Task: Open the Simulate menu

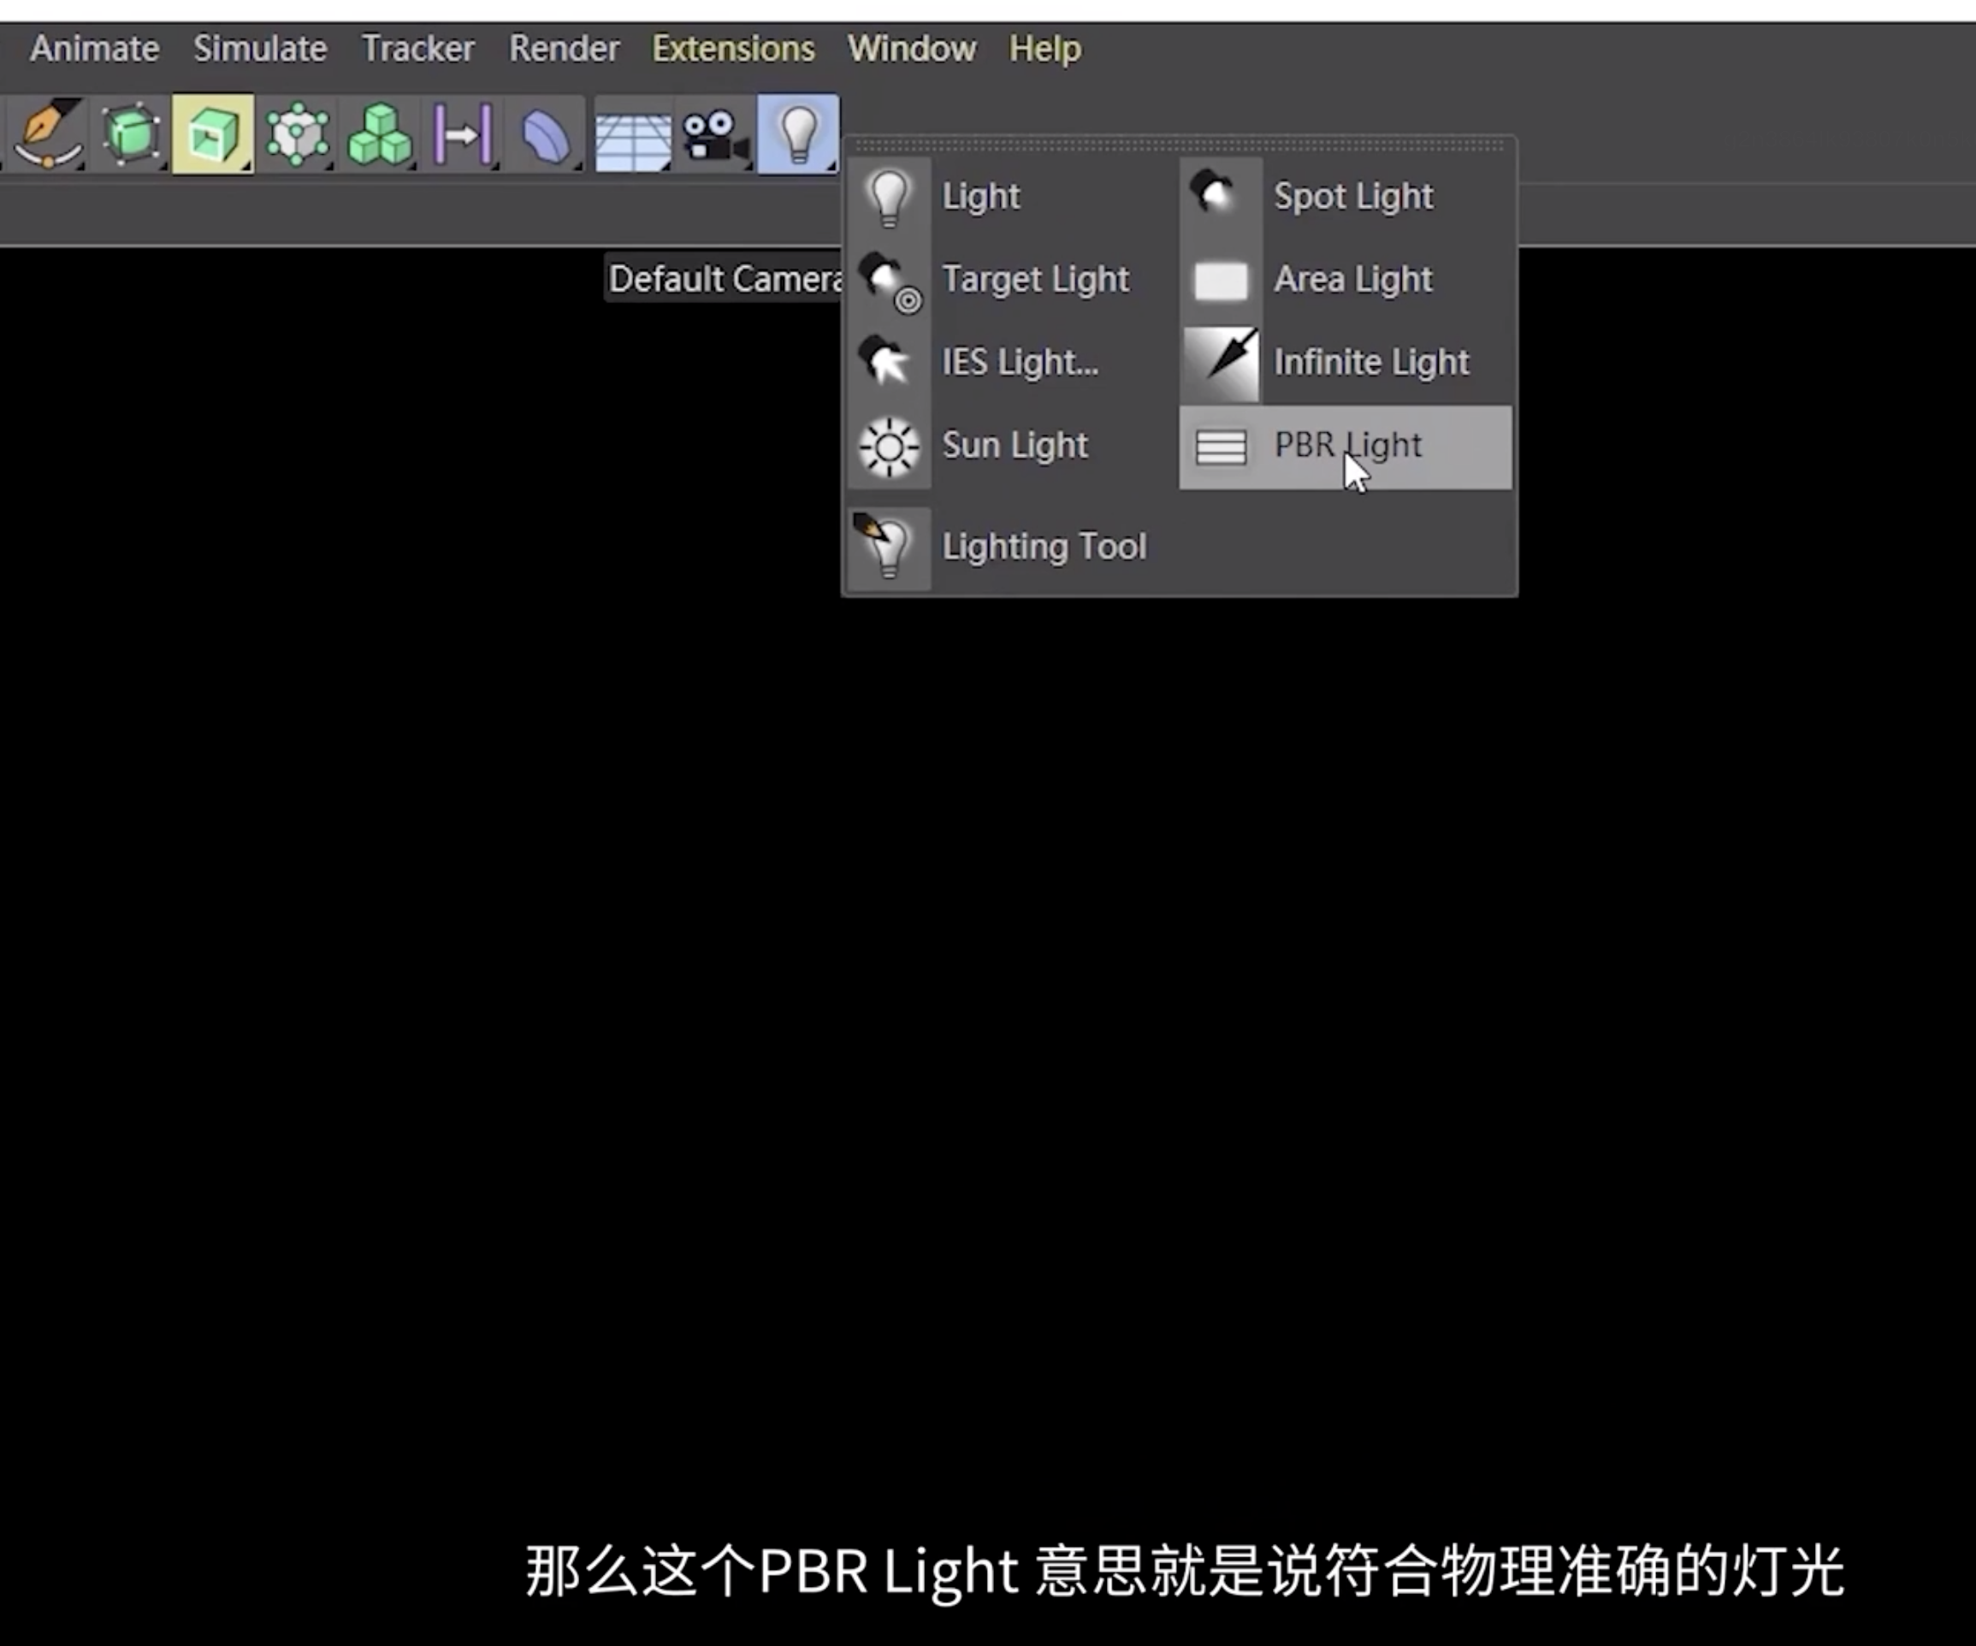Action: click(261, 48)
